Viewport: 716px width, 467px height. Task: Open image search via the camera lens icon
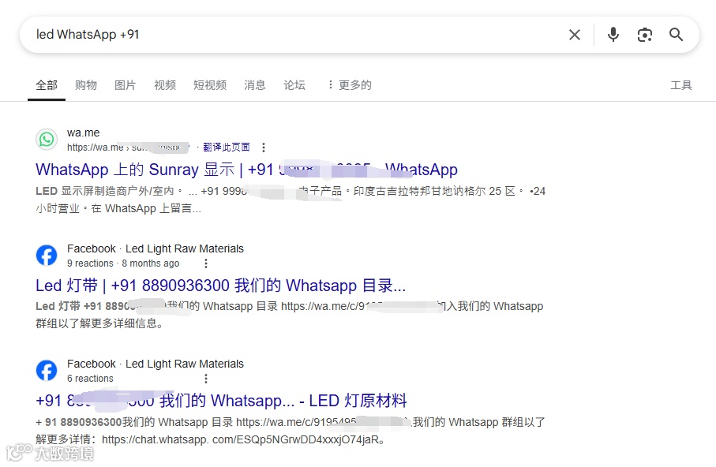pyautogui.click(x=645, y=35)
